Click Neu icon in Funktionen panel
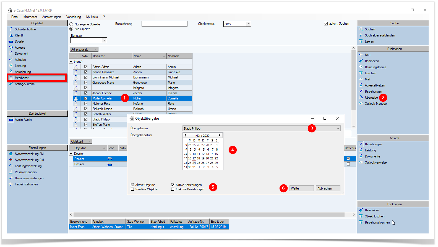438x247 pixels. pyautogui.click(x=361, y=55)
